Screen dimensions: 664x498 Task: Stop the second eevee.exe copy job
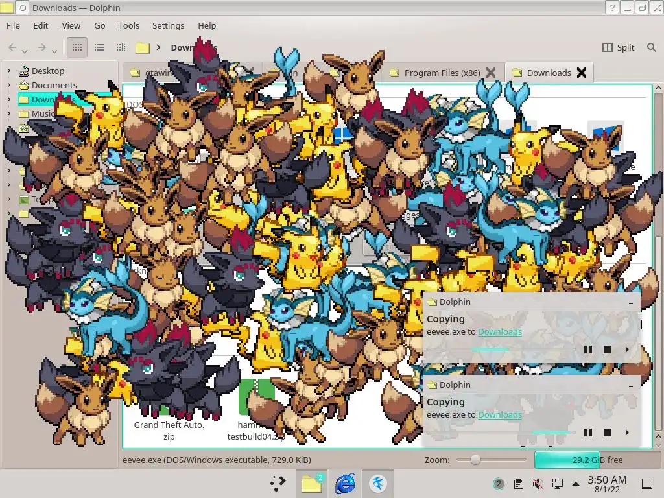pos(607,433)
